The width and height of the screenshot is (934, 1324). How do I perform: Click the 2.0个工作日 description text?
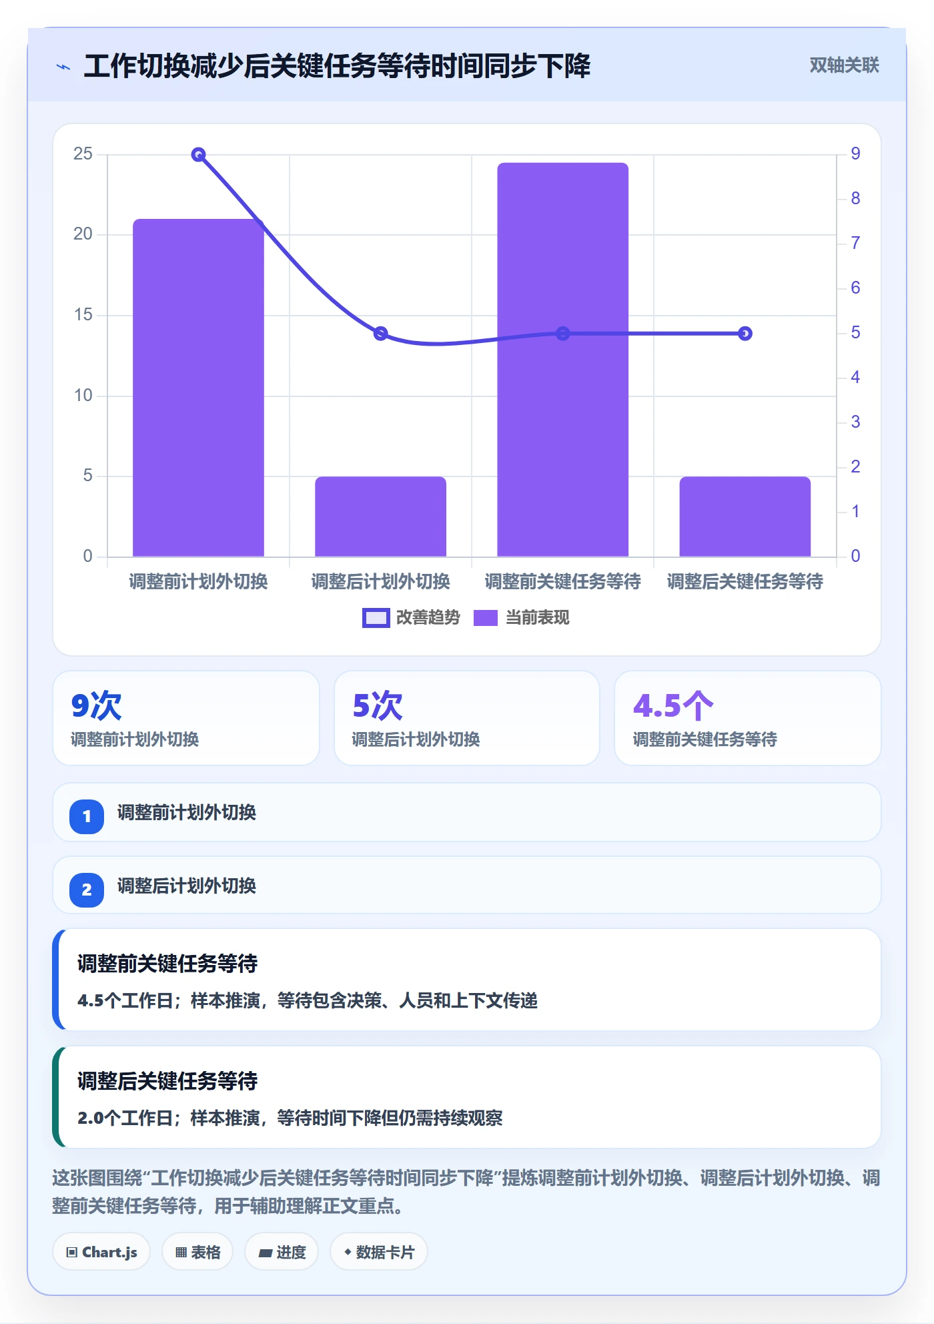290,1118
